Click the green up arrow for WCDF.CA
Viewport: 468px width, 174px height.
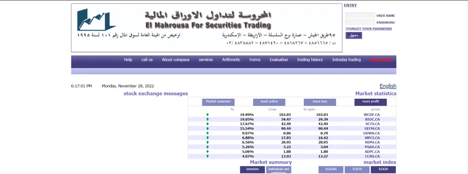click(x=207, y=115)
